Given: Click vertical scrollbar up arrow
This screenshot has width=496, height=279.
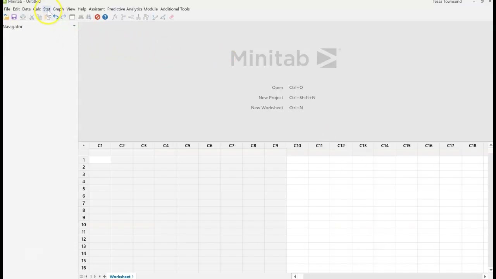Looking at the screenshot, I should [x=491, y=145].
